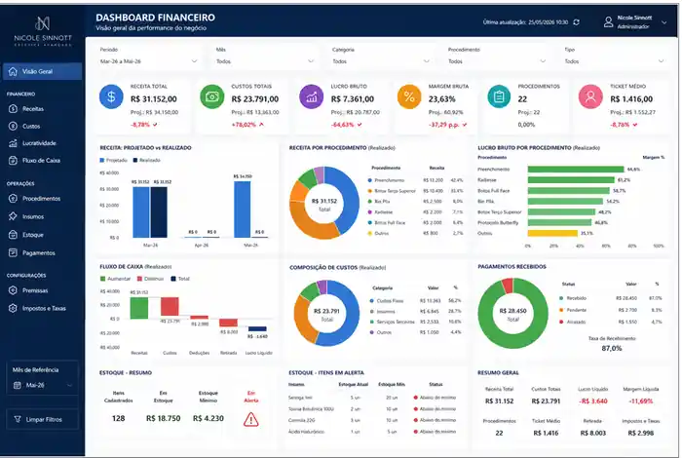Click the pink Ticket Médio person icon
The width and height of the screenshot is (682, 458).
click(590, 96)
